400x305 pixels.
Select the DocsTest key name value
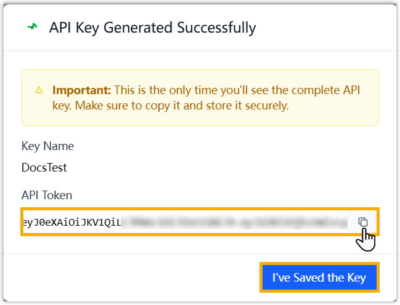click(x=44, y=167)
